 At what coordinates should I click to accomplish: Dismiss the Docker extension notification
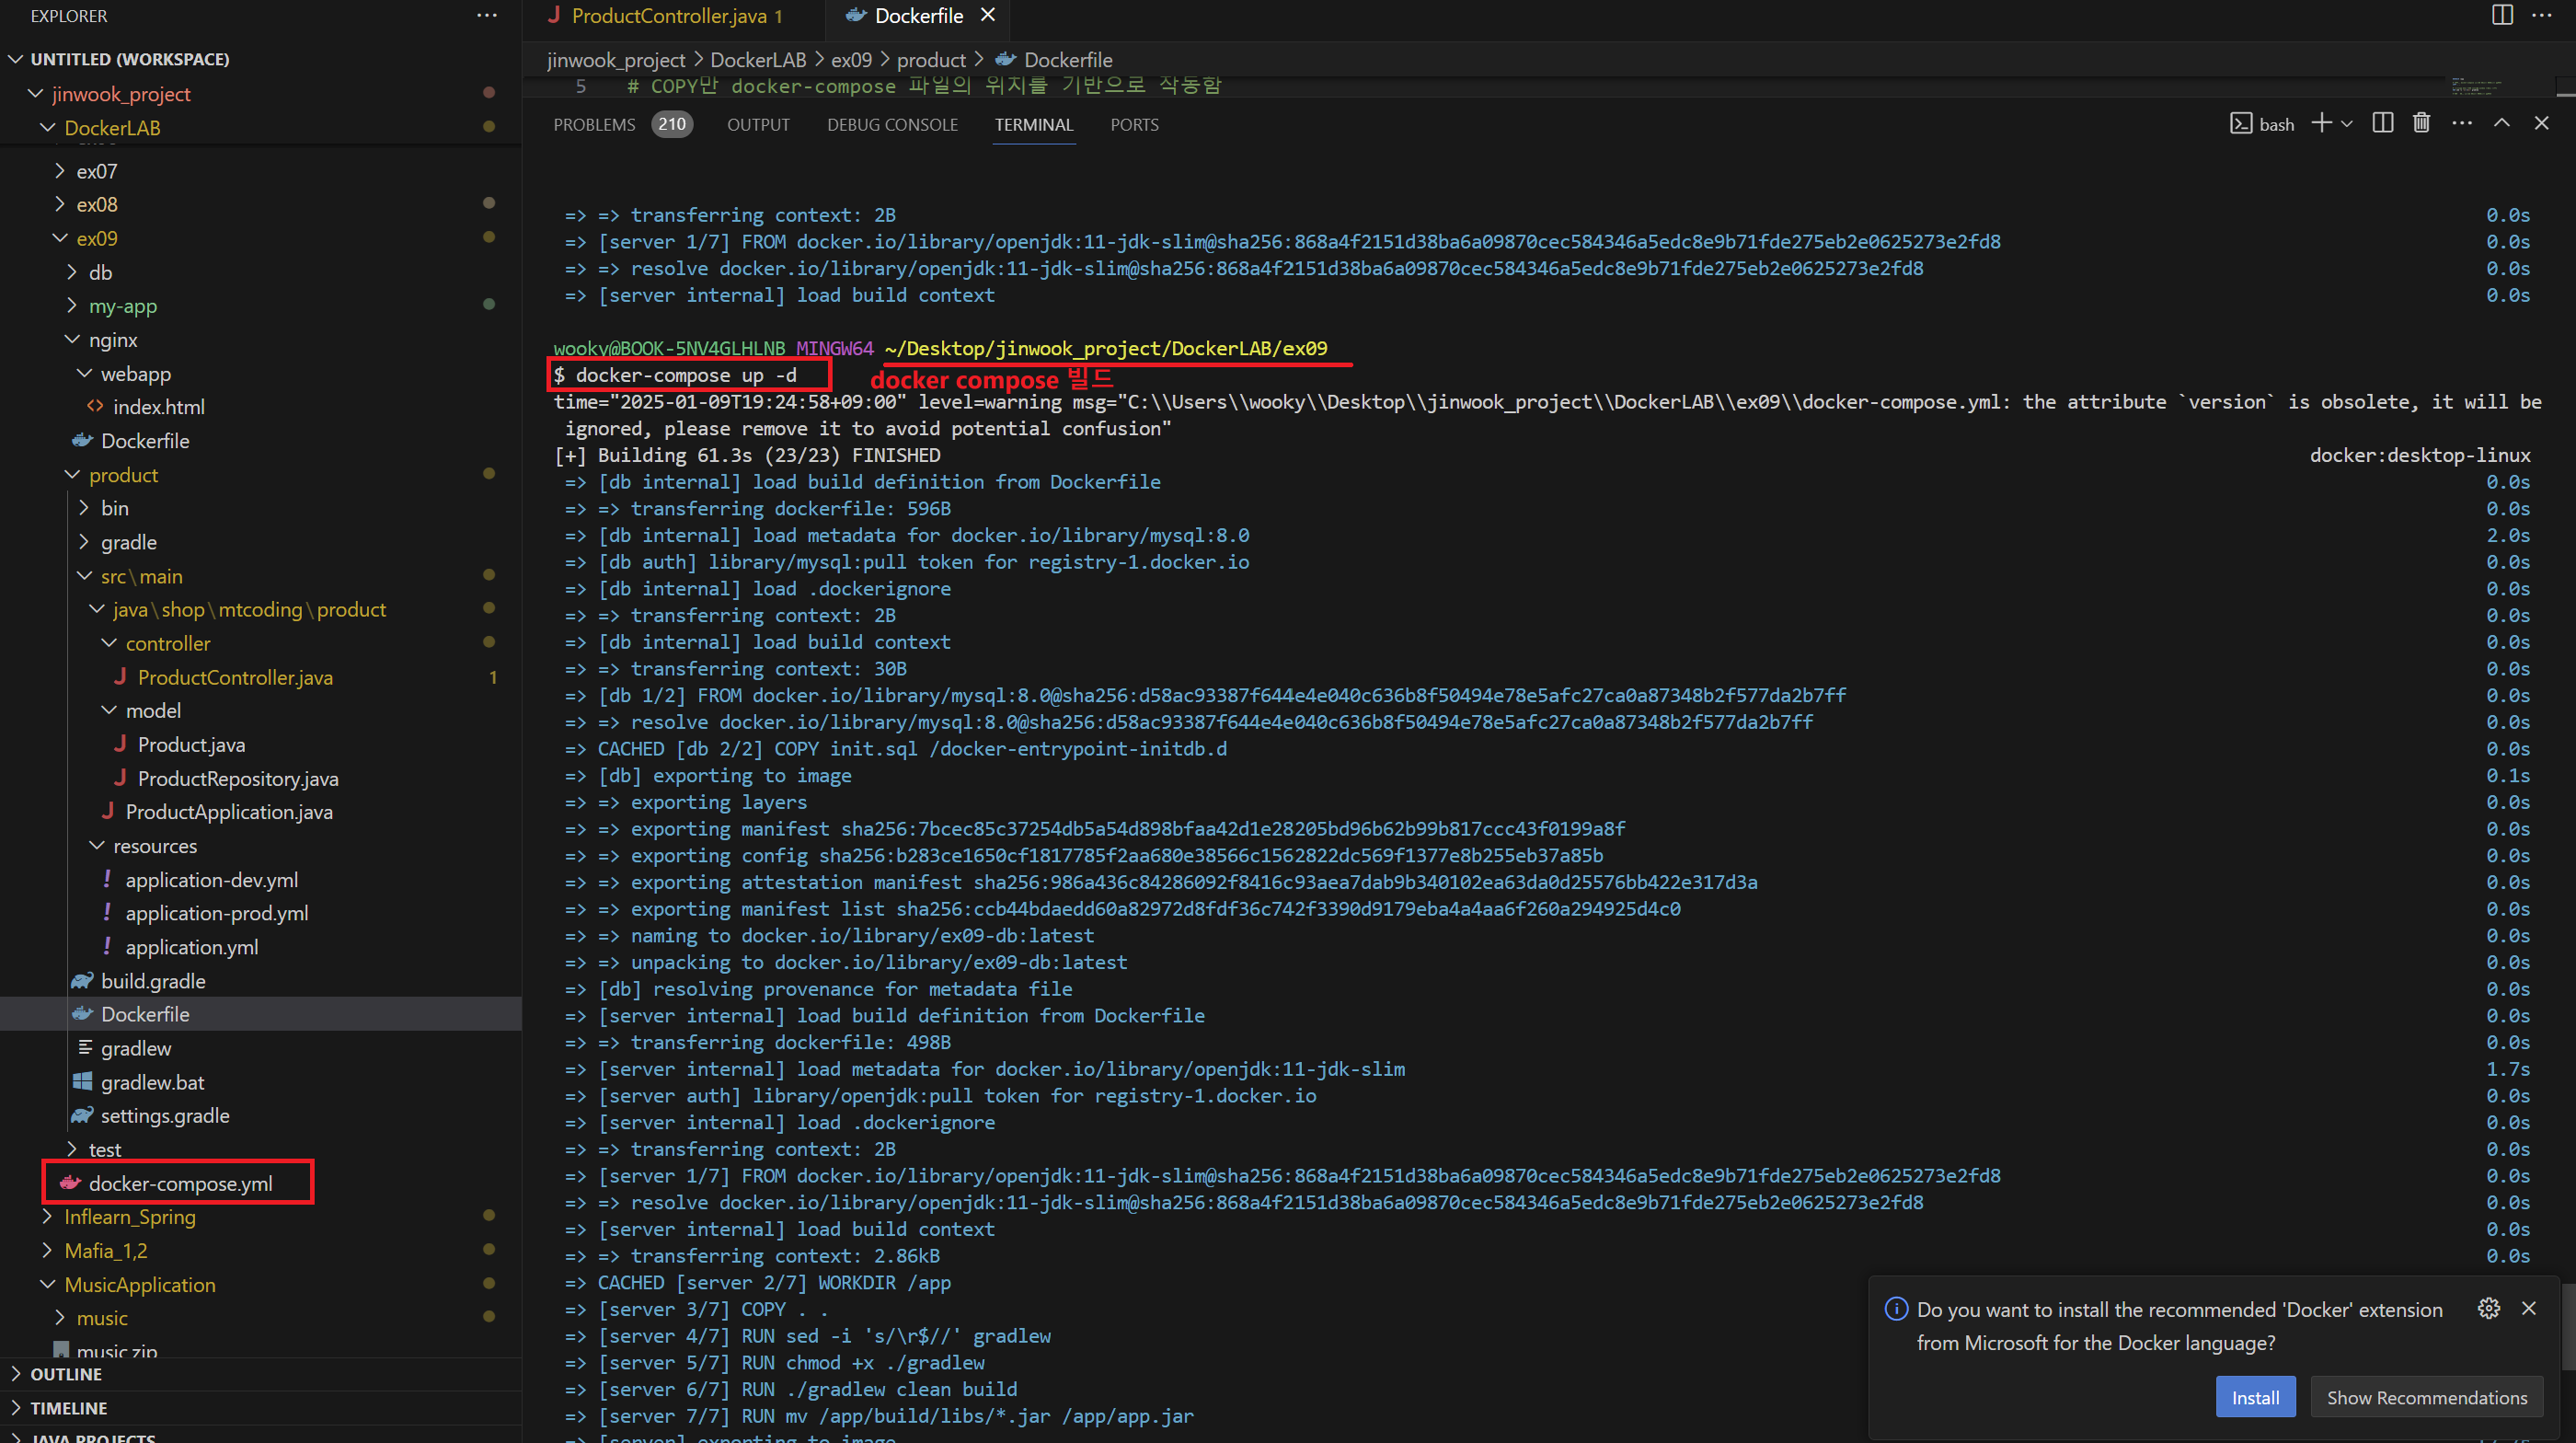click(x=2529, y=1308)
